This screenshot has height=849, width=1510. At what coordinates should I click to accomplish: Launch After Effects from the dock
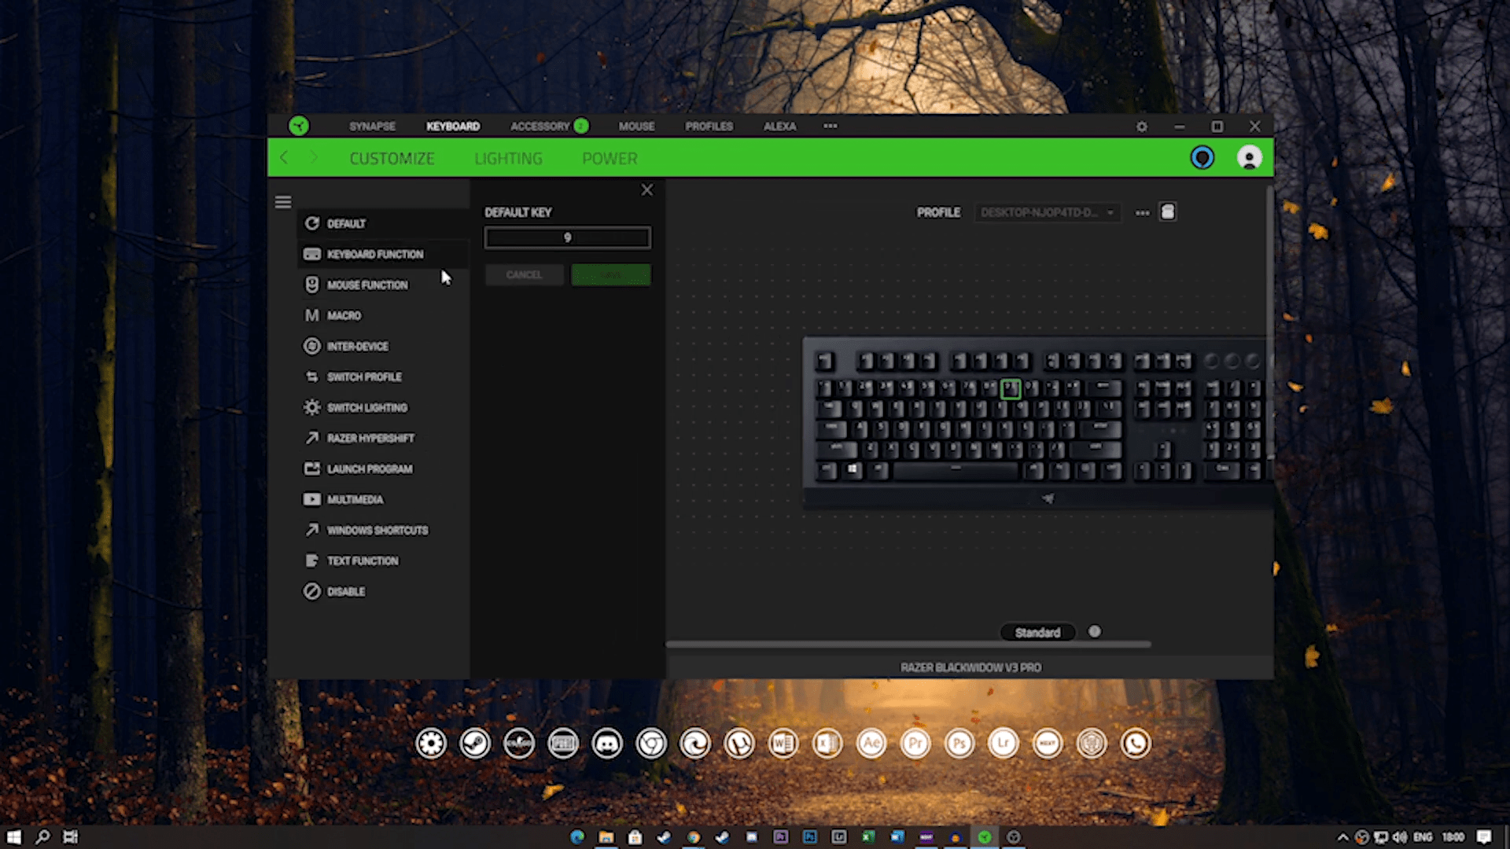point(871,743)
